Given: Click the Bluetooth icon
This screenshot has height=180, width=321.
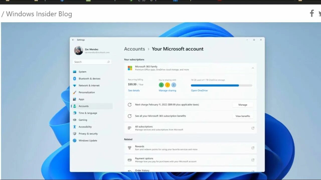Looking at the screenshot, I should point(74,78).
